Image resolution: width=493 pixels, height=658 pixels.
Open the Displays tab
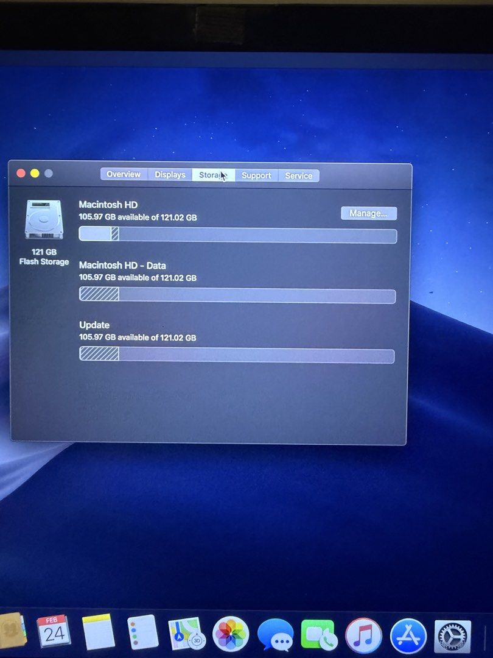(x=170, y=175)
